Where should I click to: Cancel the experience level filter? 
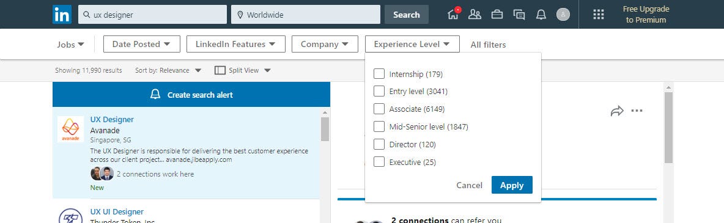tap(469, 185)
